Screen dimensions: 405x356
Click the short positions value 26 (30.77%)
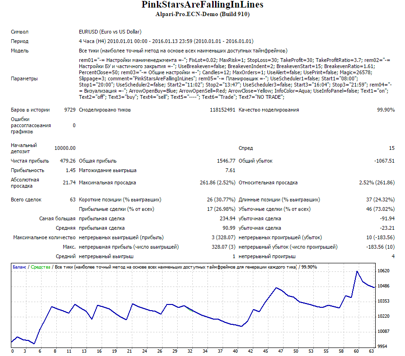click(x=221, y=200)
